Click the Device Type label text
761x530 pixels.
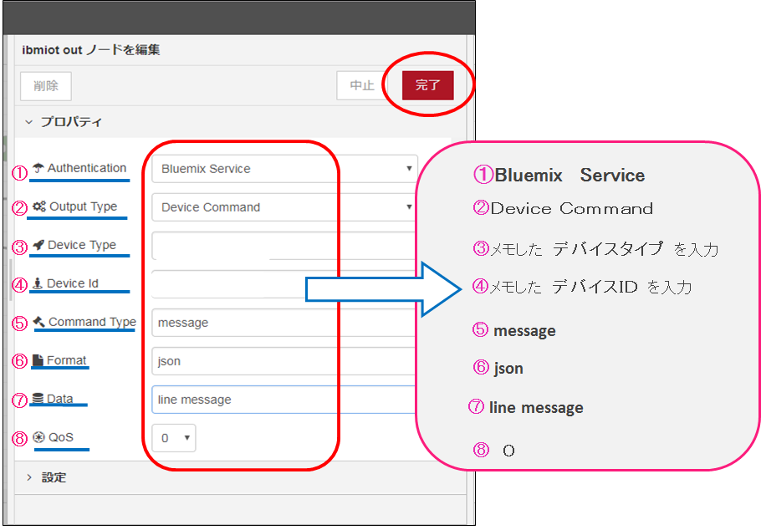tap(82, 245)
